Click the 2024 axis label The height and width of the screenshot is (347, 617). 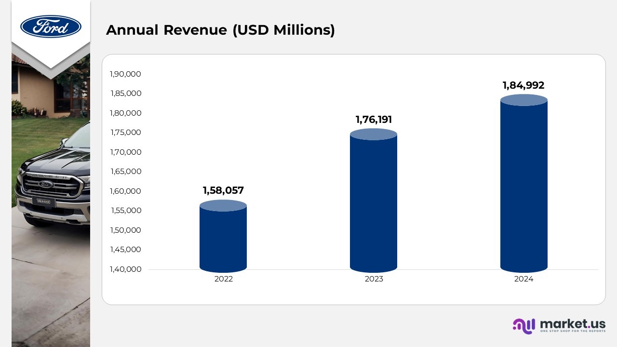[524, 279]
